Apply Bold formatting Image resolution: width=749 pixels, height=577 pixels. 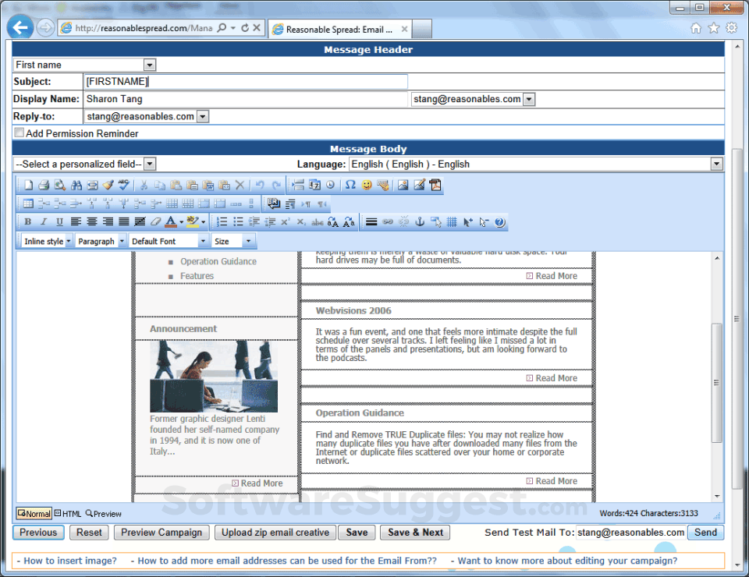point(28,222)
